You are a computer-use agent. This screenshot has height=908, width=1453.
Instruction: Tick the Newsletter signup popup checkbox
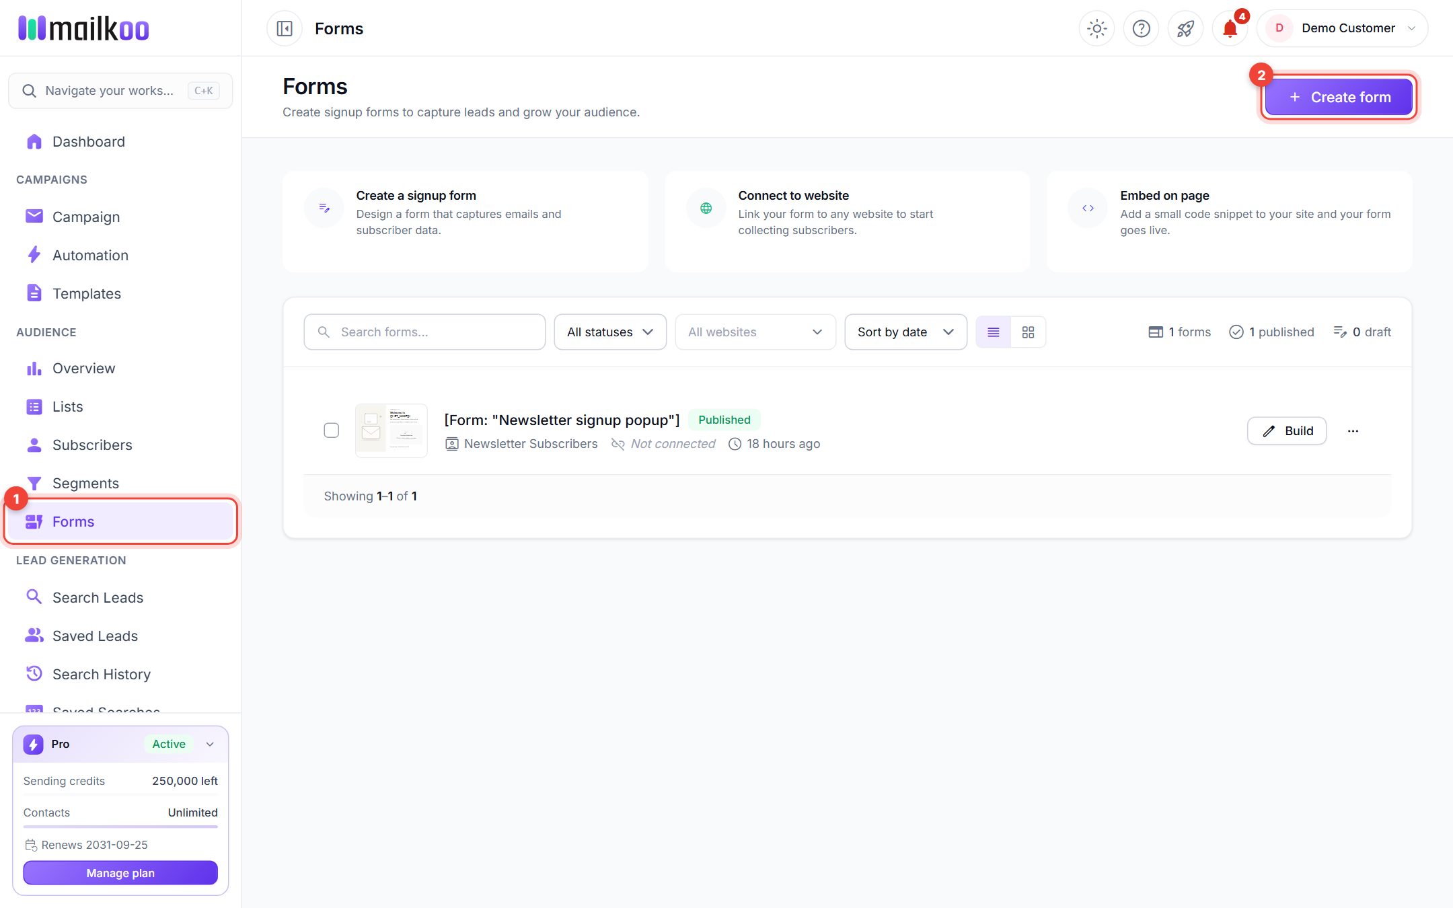tap(332, 430)
